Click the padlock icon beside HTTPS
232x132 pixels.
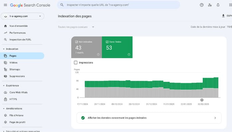coord(5,99)
